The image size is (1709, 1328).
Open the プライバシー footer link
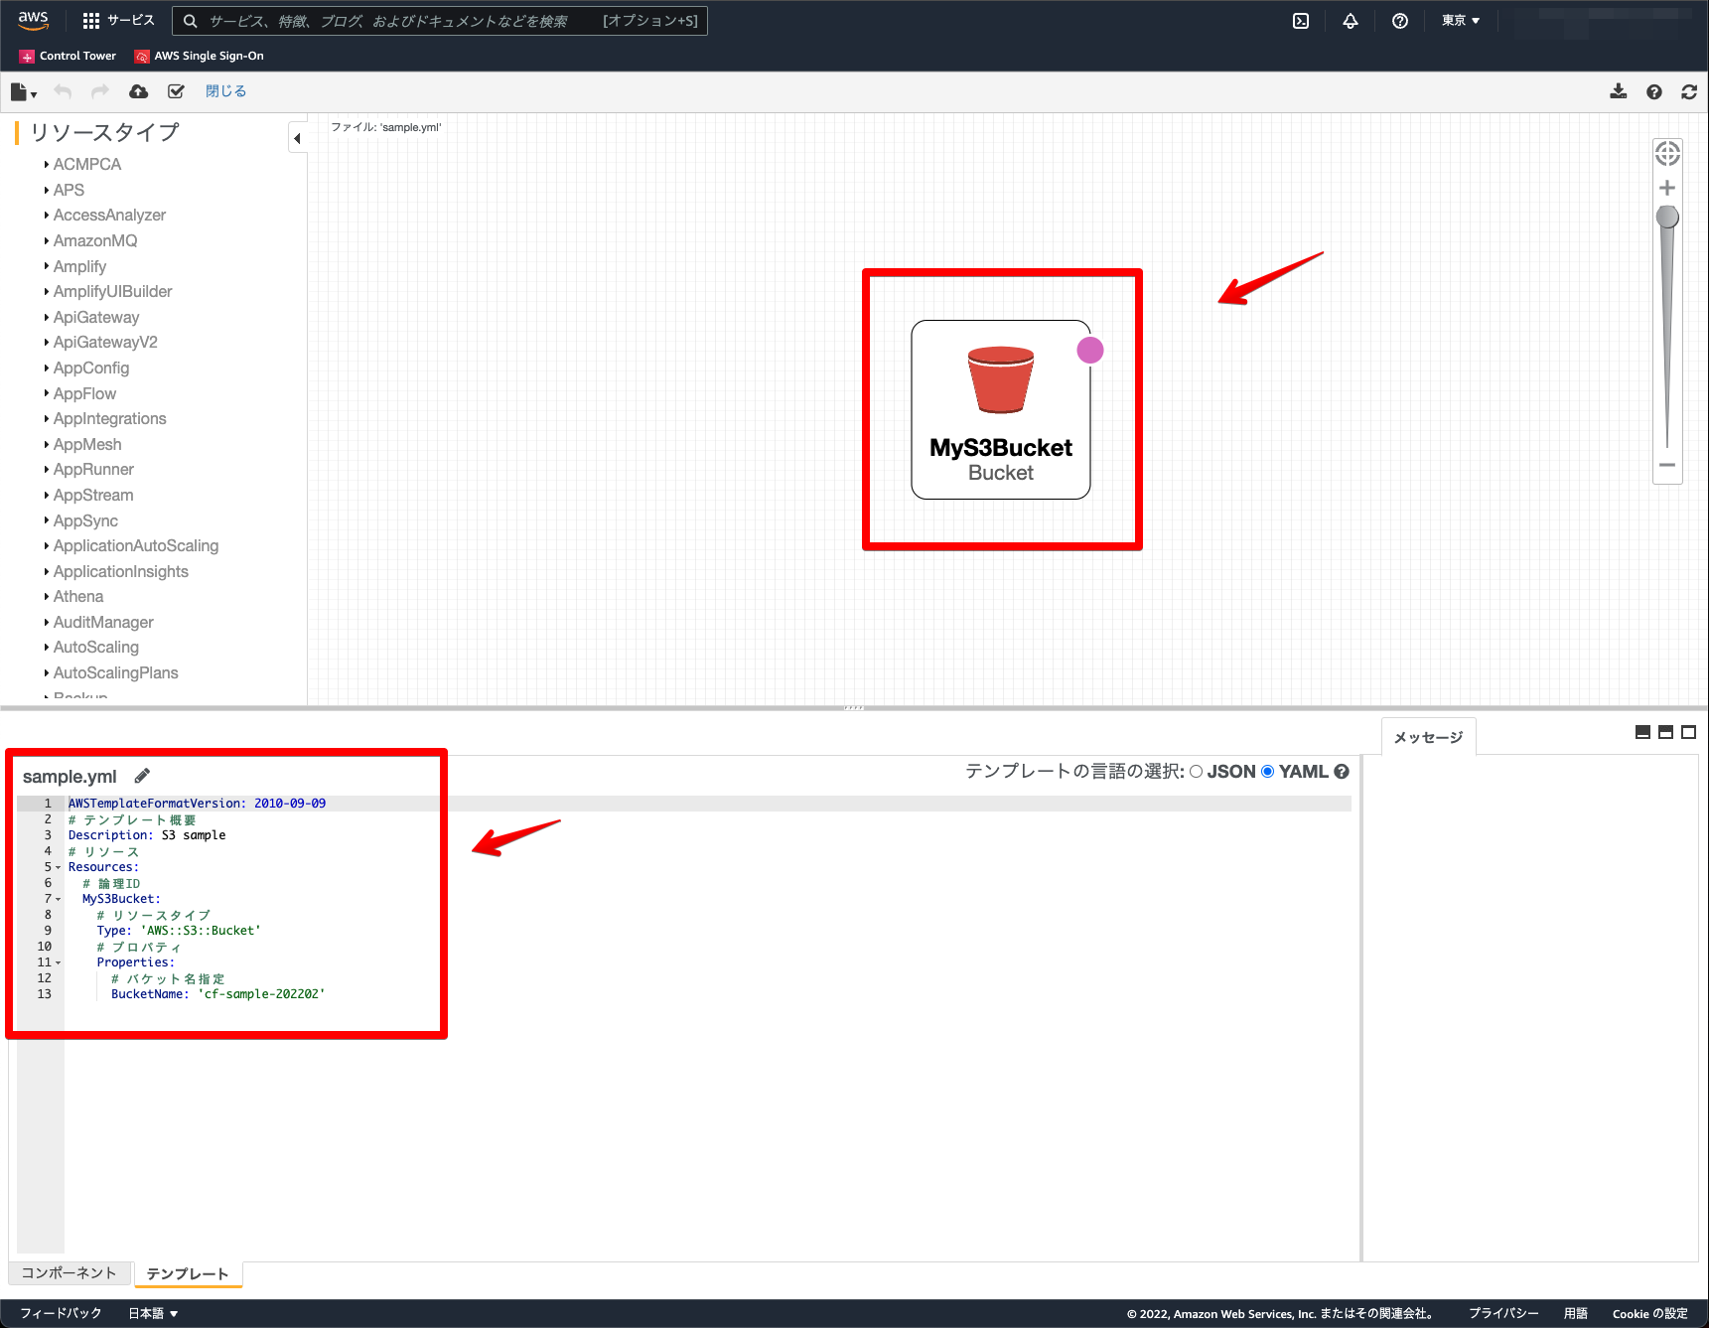[x=1503, y=1313]
